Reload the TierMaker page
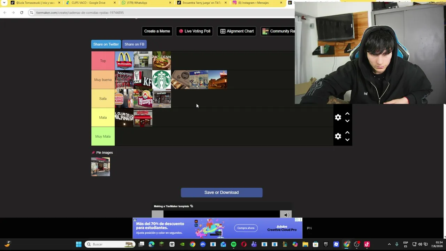 tap(22, 13)
